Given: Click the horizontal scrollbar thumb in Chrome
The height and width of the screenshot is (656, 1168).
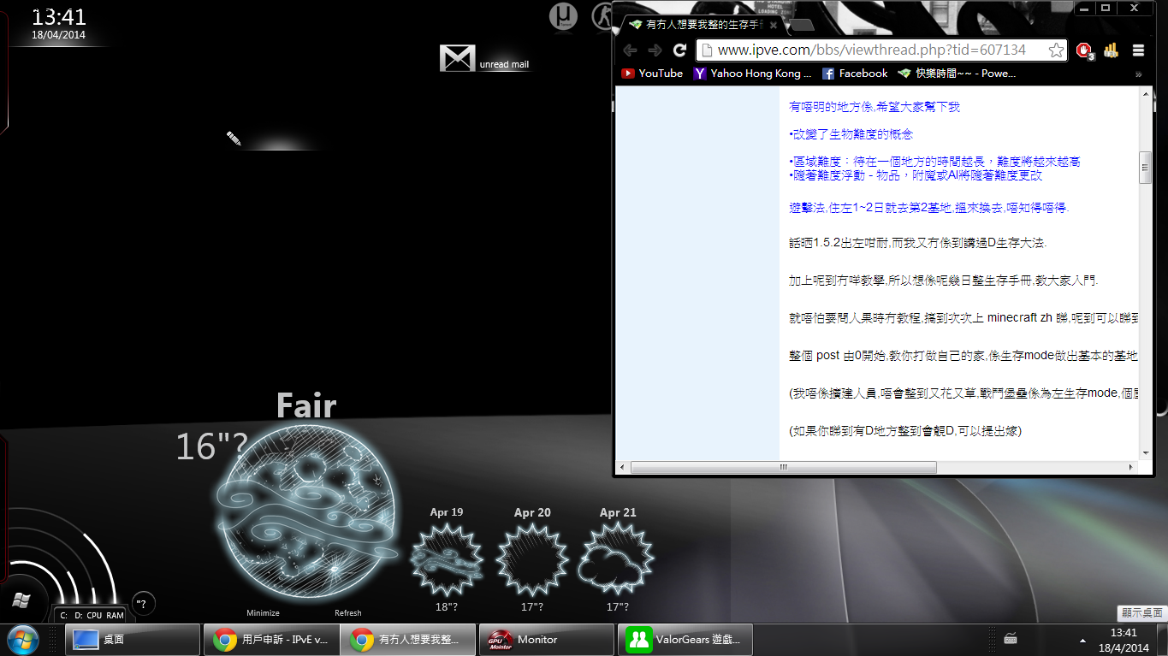Looking at the screenshot, I should (783, 467).
